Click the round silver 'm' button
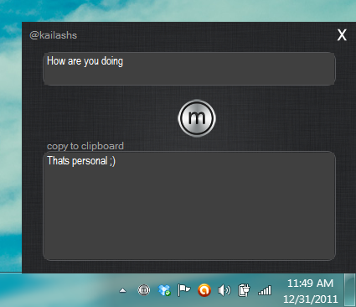This screenshot has width=356, height=307. (x=197, y=118)
